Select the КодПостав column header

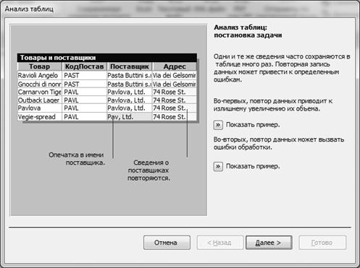tap(84, 66)
